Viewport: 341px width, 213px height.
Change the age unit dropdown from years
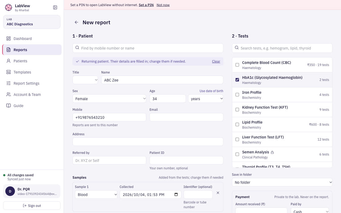click(x=206, y=98)
